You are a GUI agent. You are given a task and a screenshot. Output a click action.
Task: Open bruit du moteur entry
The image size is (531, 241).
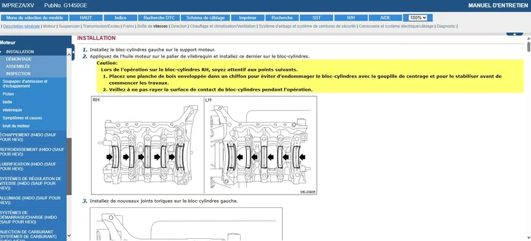point(16,126)
